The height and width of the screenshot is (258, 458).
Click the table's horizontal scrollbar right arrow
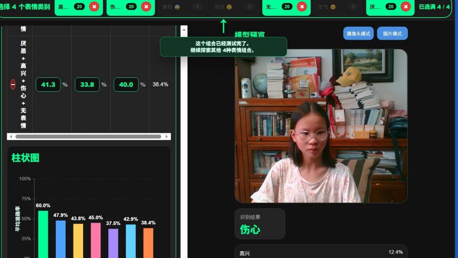167,137
